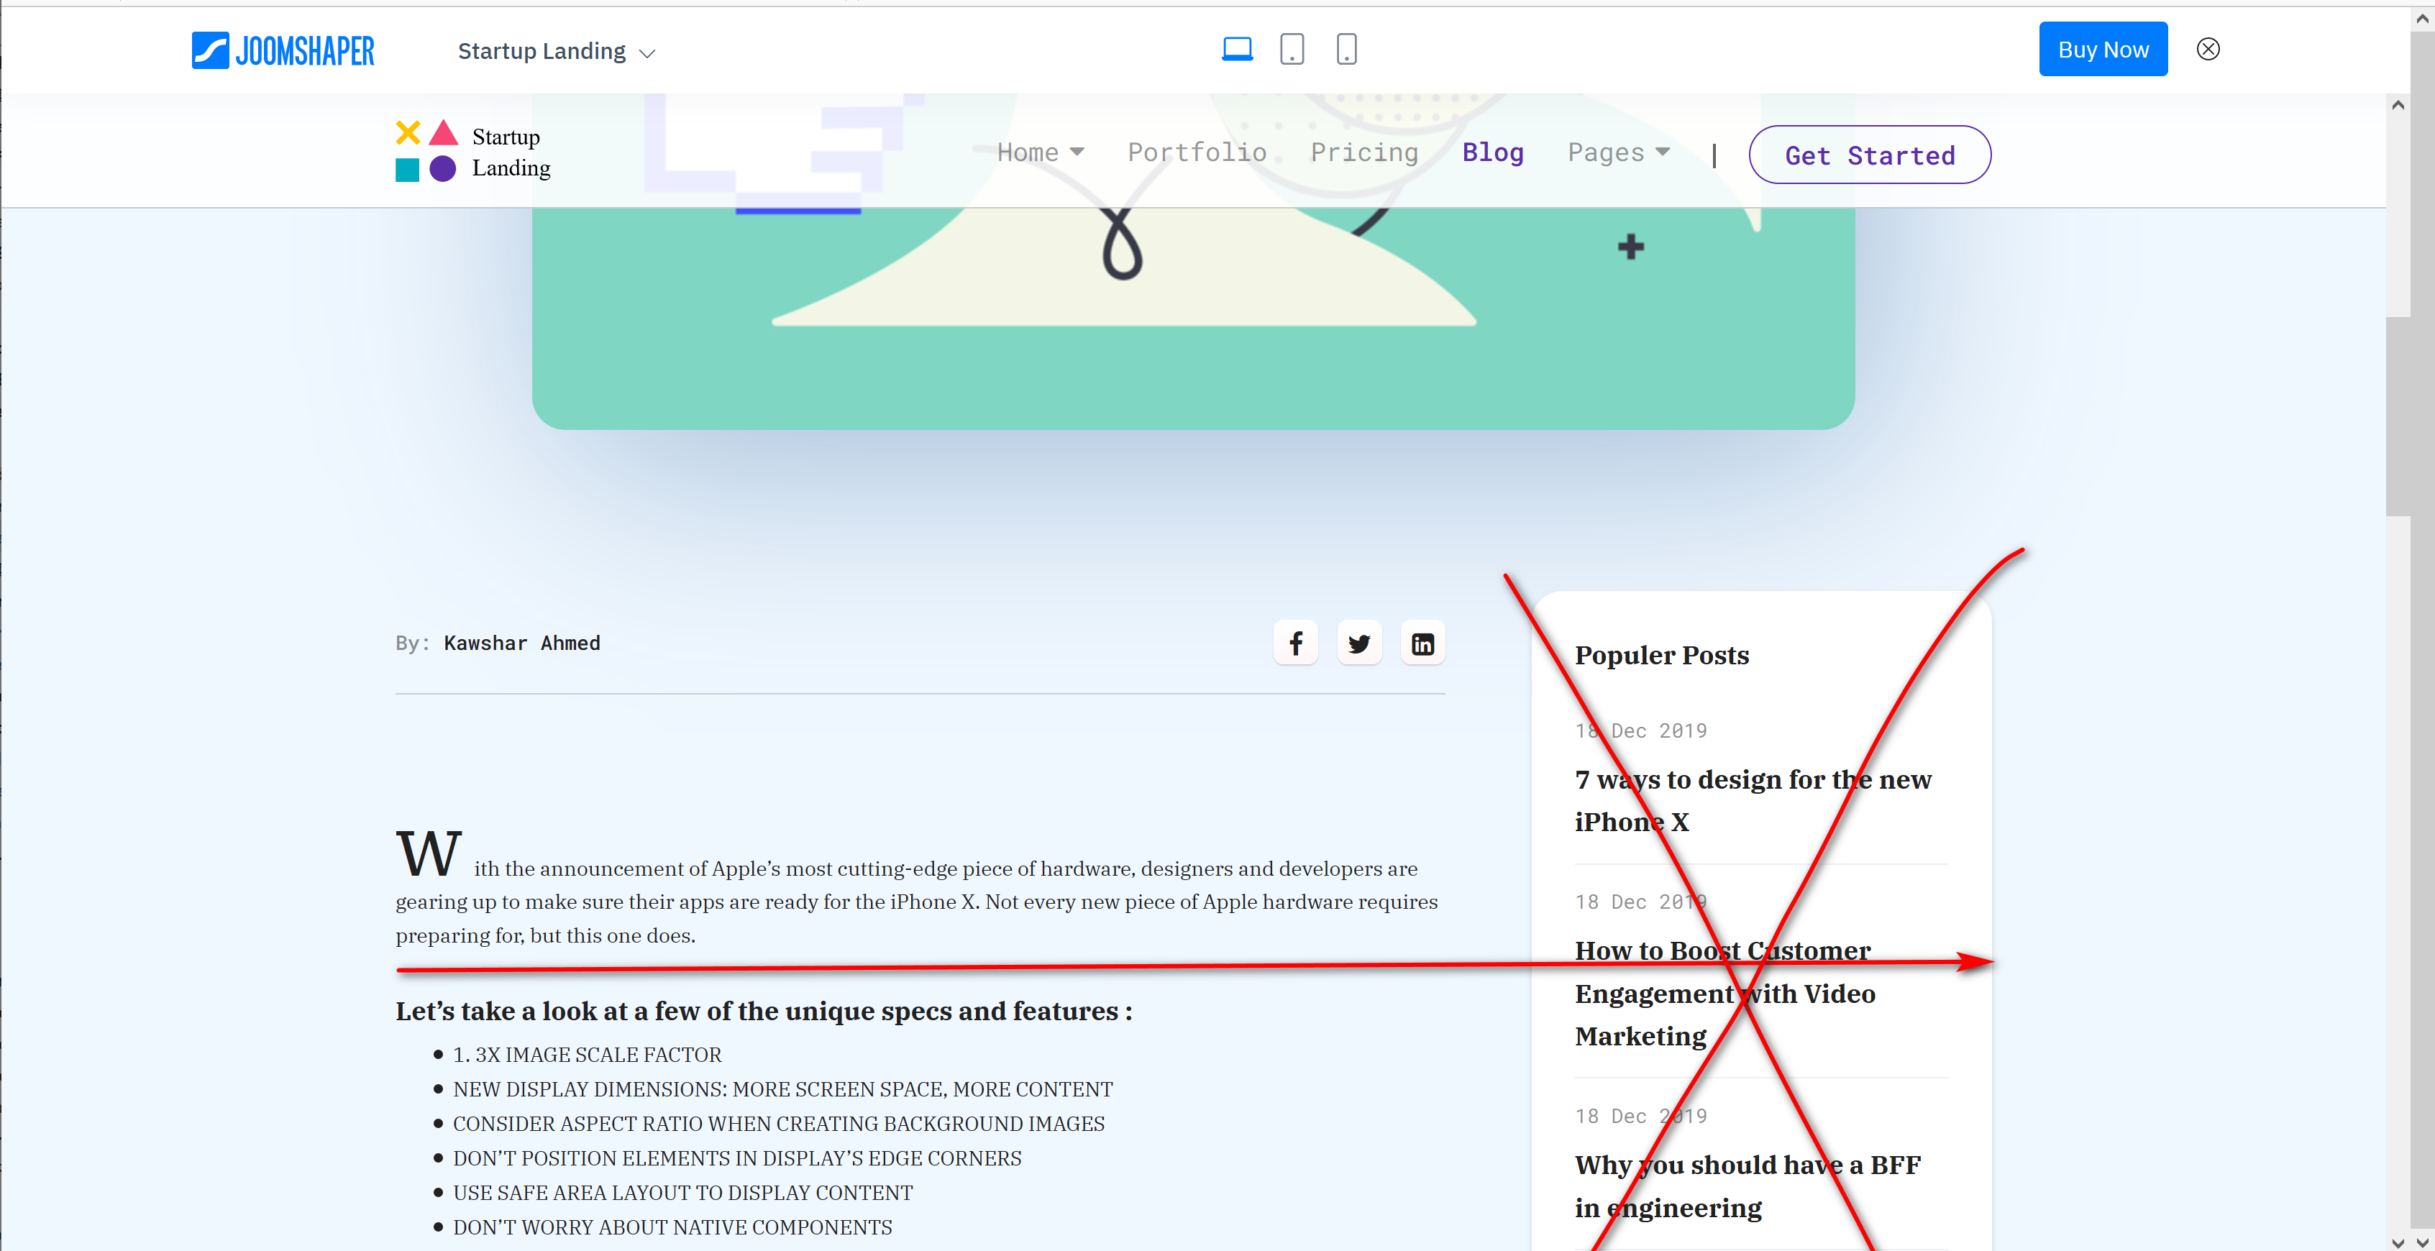Switch to desktop preview icon
This screenshot has width=2435, height=1251.
click(x=1236, y=49)
